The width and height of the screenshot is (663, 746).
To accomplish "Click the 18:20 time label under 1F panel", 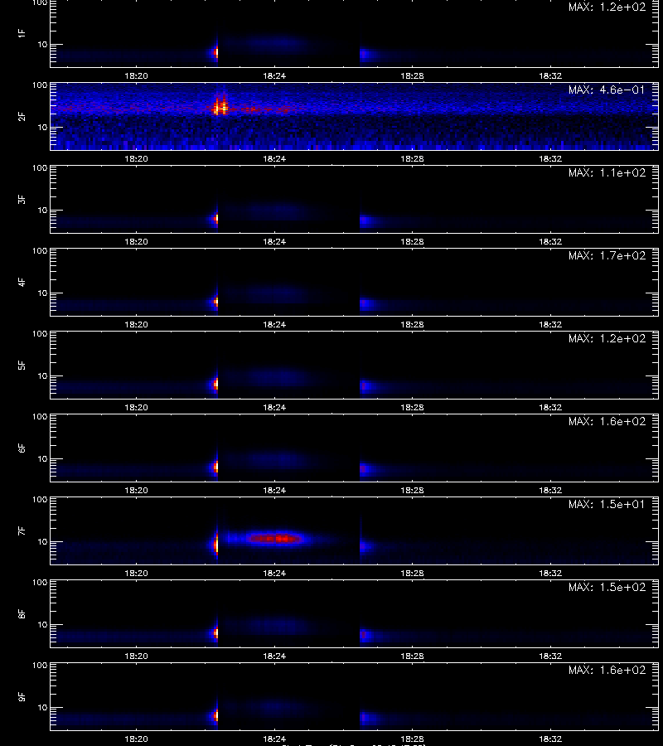I will click(137, 75).
